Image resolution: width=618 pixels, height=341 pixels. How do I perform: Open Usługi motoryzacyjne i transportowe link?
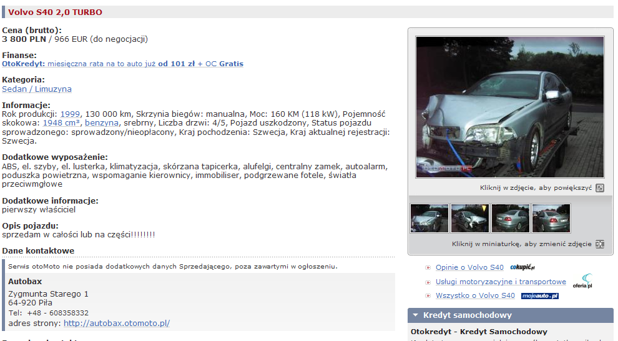click(501, 282)
